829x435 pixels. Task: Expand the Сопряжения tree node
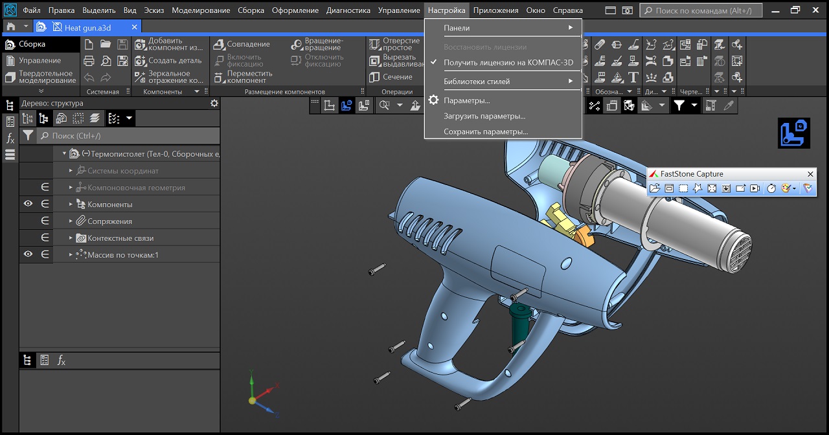[71, 221]
